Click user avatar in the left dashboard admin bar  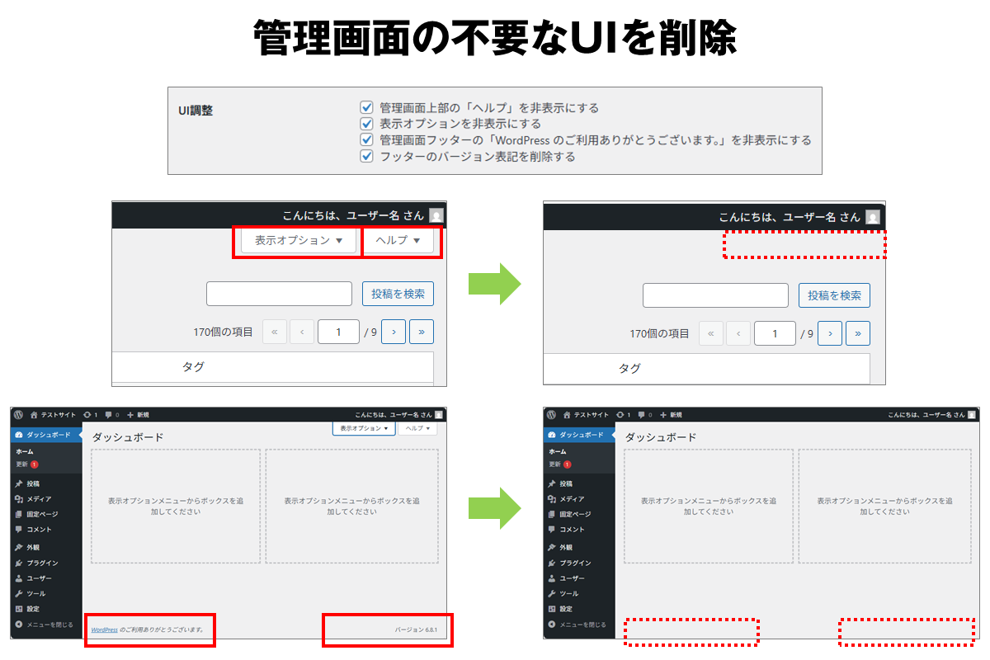(x=439, y=414)
